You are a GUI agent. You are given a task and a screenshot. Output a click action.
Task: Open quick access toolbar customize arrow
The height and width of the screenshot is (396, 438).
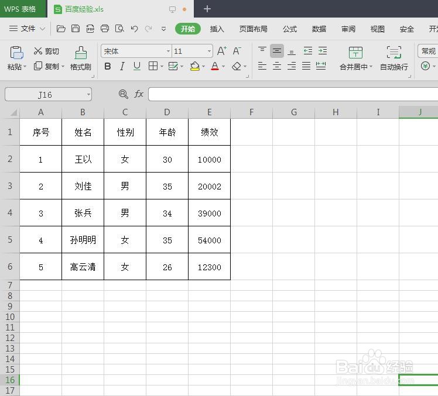click(x=164, y=29)
